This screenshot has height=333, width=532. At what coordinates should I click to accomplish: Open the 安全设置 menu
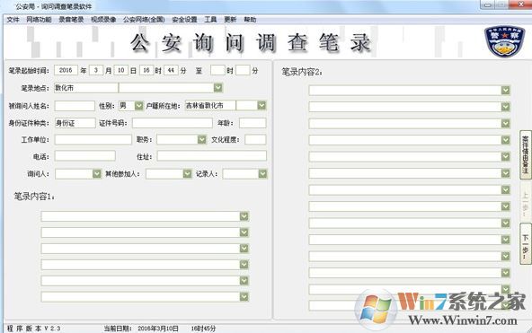[184, 20]
